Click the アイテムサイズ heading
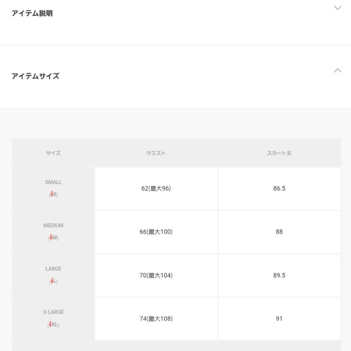Image resolution: width=351 pixels, height=351 pixels. (x=35, y=76)
